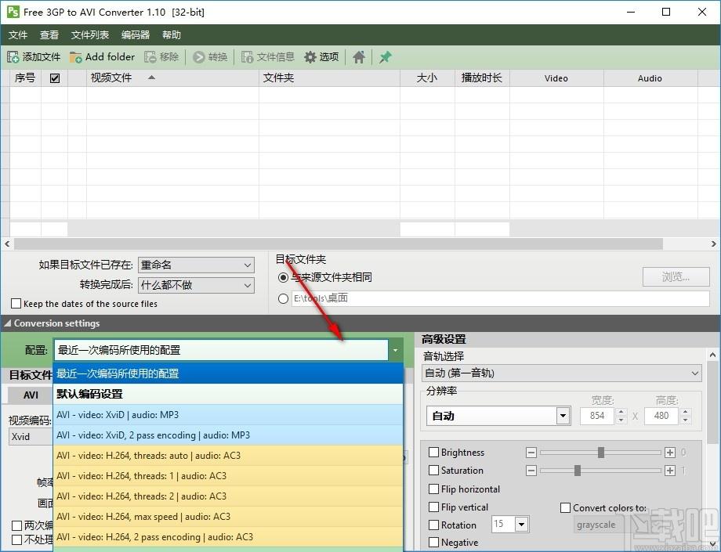721x552 pixels.
Task: Choose XviD, 2 pass encoding MP3 profile
Action: tap(228, 435)
